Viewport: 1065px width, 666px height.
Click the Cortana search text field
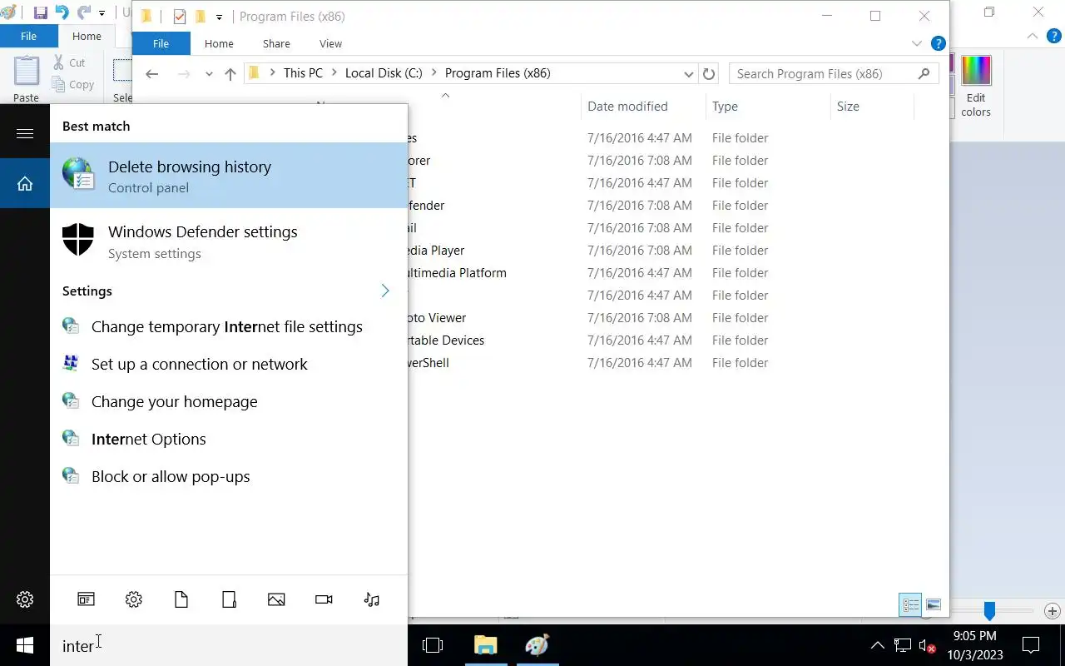pos(229,646)
